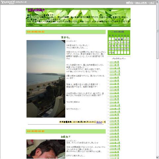
Task: Click the scrollbar up arrow
Action: pos(157,2)
